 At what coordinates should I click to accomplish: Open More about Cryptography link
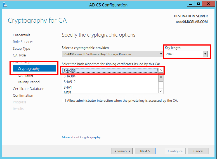pos(81,137)
